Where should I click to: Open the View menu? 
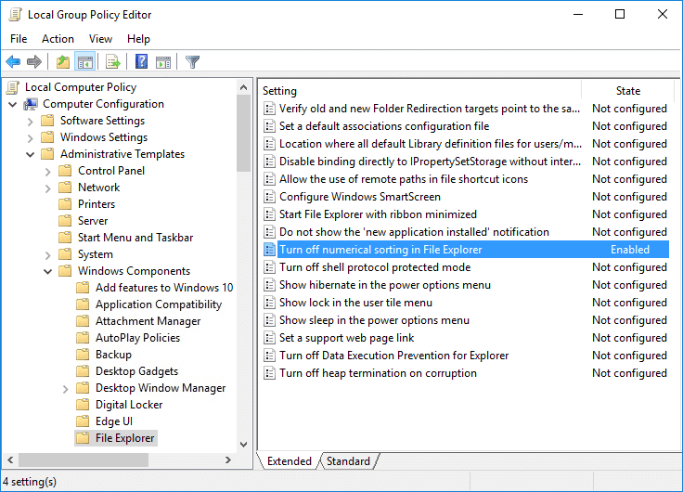tap(100, 39)
